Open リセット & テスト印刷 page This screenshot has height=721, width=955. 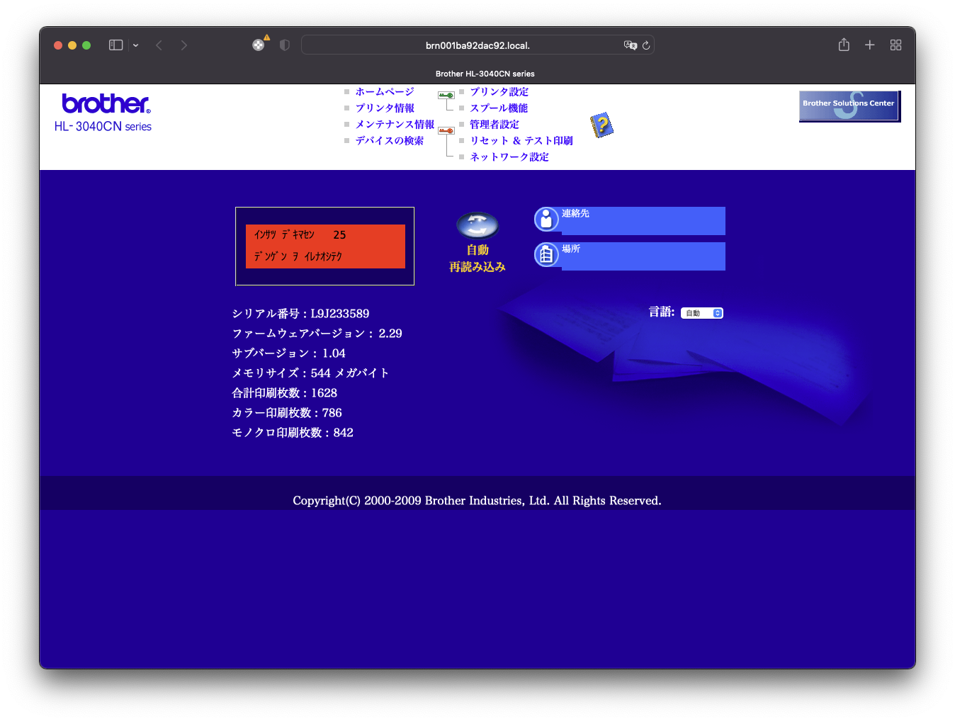[x=521, y=141]
